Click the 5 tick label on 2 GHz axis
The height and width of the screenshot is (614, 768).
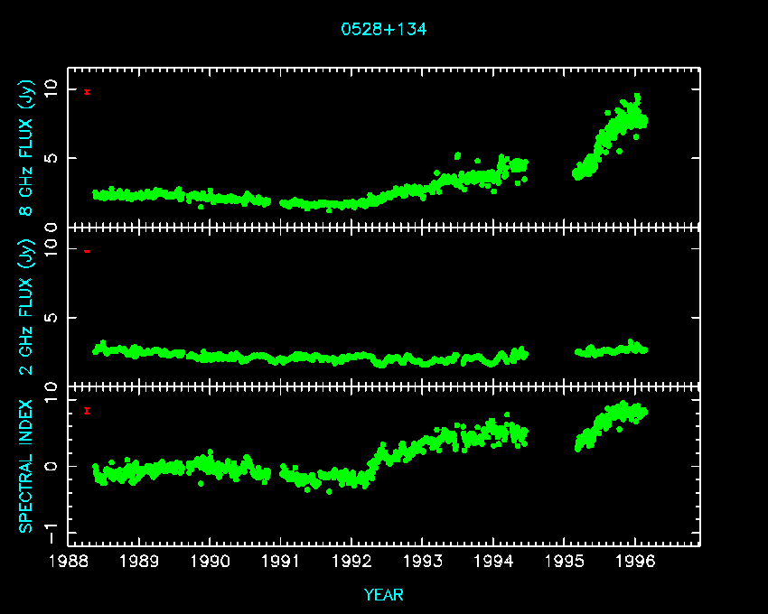(54, 318)
